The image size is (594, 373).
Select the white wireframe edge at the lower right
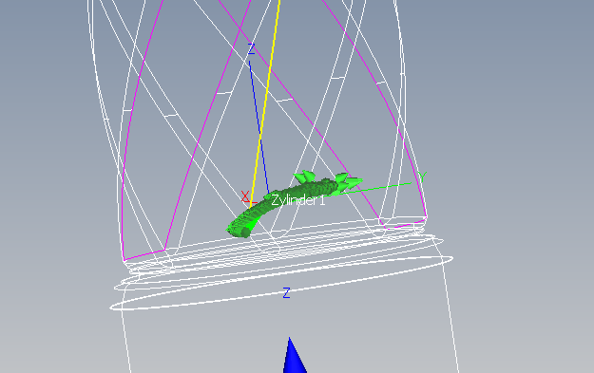coord(450,310)
